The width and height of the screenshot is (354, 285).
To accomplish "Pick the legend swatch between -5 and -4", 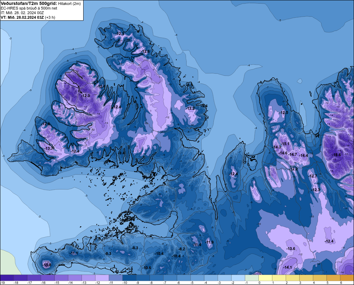I will click(197, 278).
